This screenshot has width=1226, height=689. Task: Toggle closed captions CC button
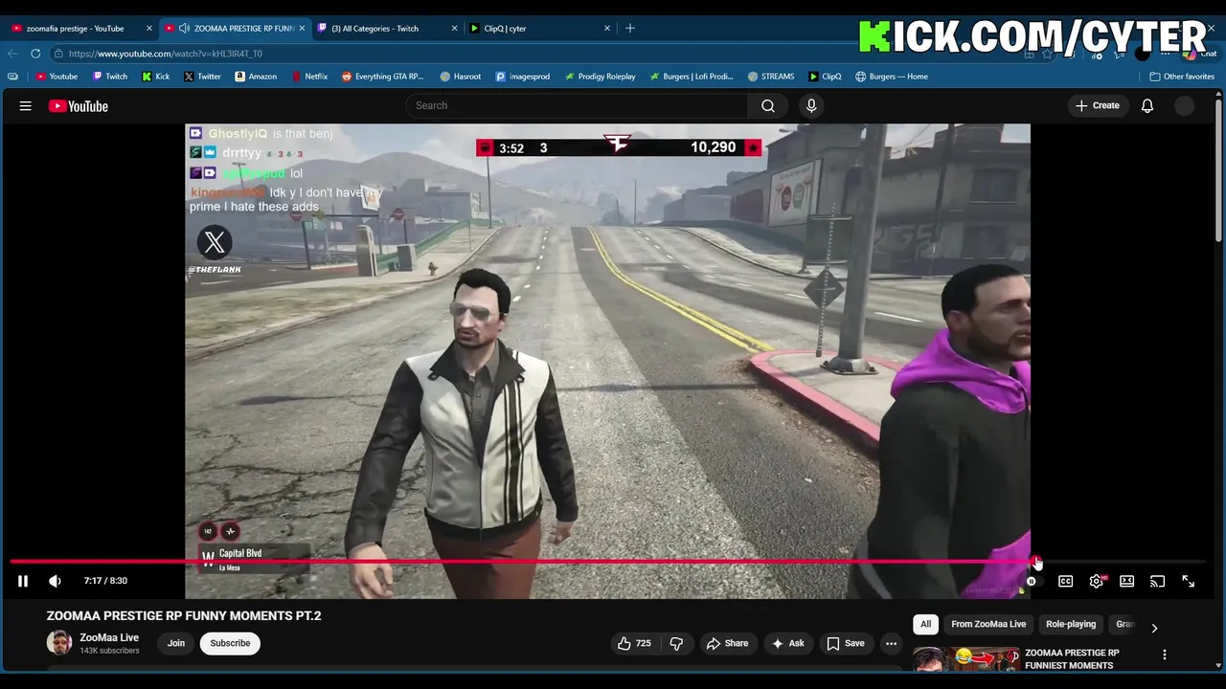(x=1065, y=581)
